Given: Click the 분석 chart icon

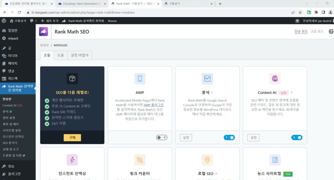Looking at the screenshot, I should tap(207, 79).
